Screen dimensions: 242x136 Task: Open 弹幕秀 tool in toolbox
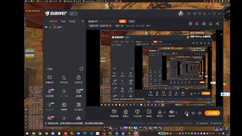[64, 107]
